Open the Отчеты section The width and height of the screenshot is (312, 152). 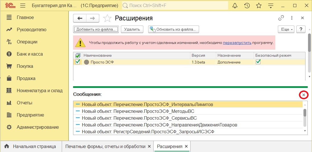click(24, 103)
